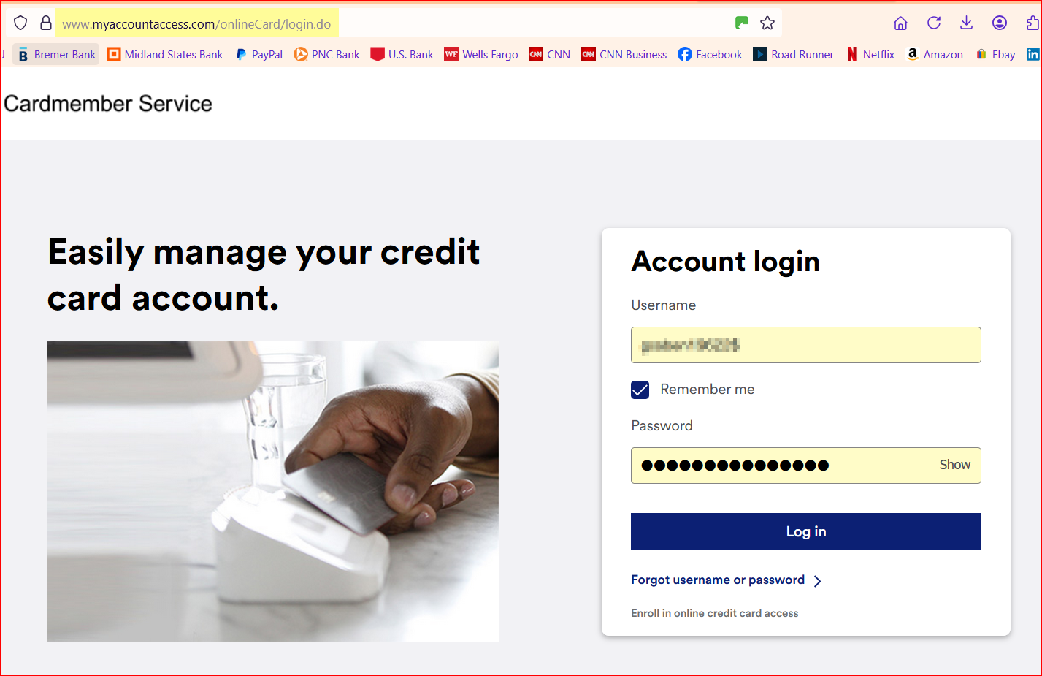This screenshot has width=1042, height=676.
Task: Show the password characters
Action: (x=954, y=465)
